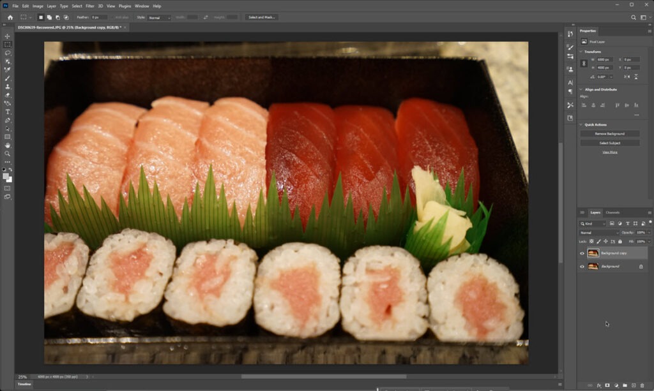
Task: Select the Lasso tool
Action: 8,53
